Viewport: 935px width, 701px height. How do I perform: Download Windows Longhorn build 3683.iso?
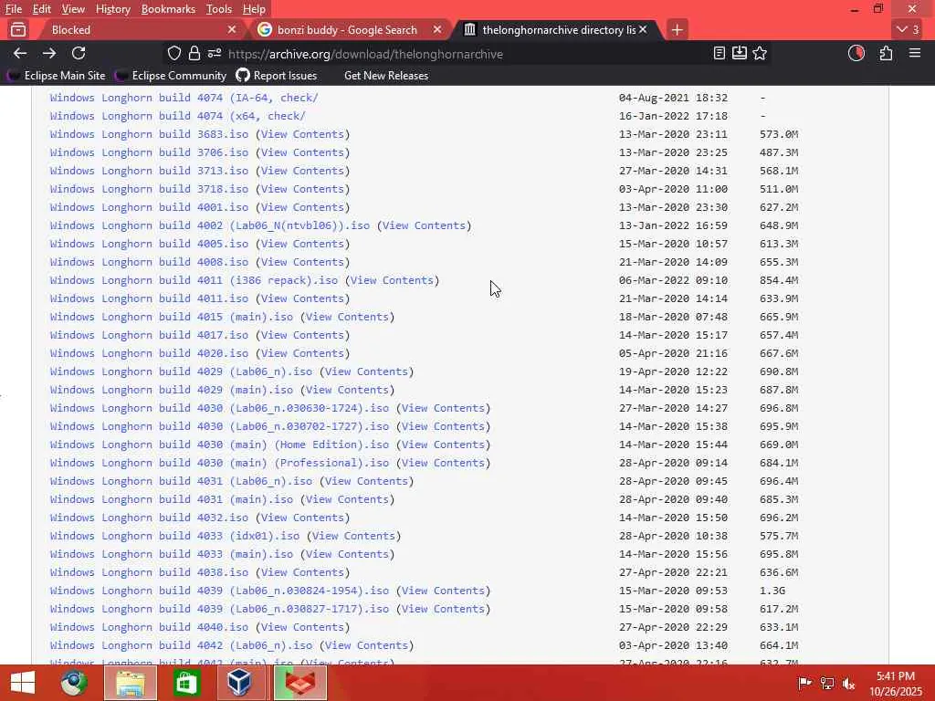click(x=149, y=134)
